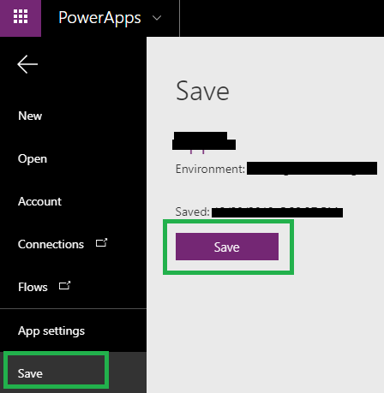Open Connections in the sidebar
Screen dimensions: 384x393
click(51, 244)
